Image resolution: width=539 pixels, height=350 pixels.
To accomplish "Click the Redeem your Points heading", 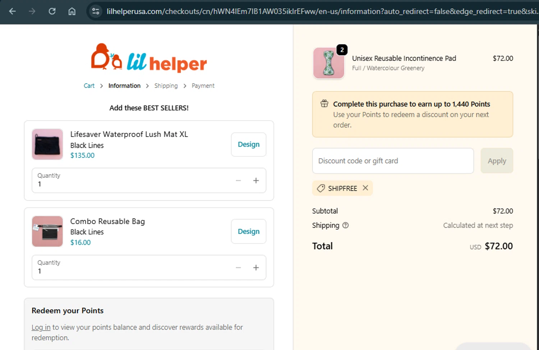I will 68,311.
